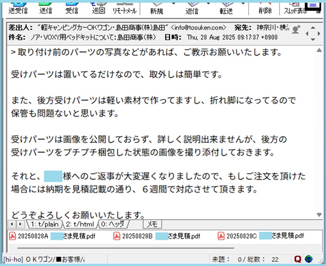Click the 受信 receive toolbar icon
326x266 pixels.
[x=72, y=8]
